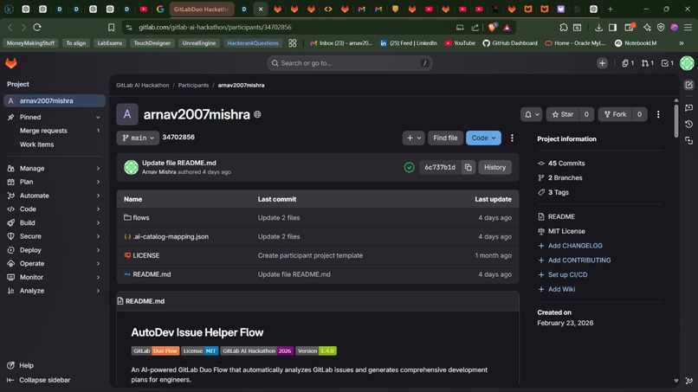The width and height of the screenshot is (698, 392).
Task: Open the to-do list counter icon
Action: coord(667,63)
